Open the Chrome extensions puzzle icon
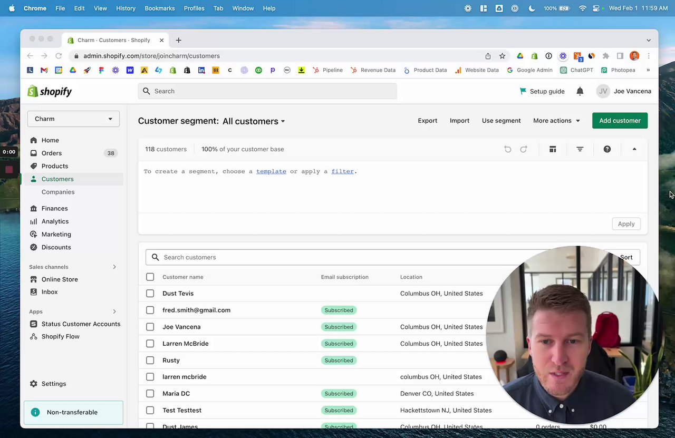The height and width of the screenshot is (438, 675). click(x=606, y=56)
